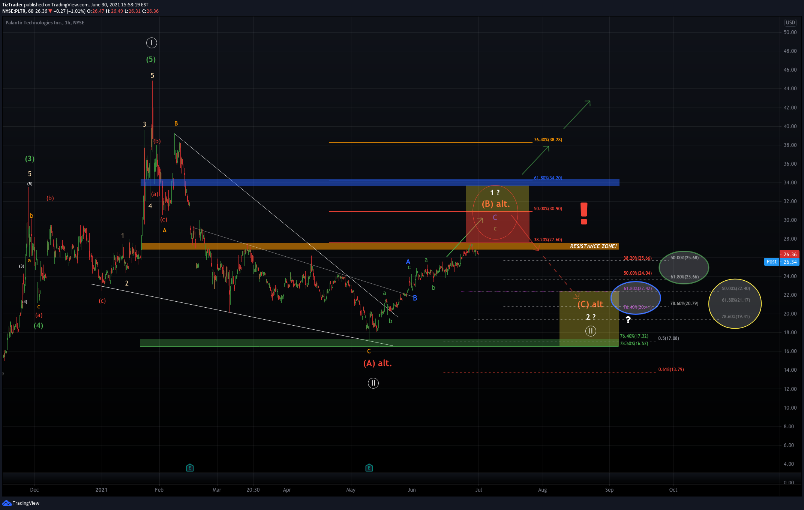
Task: Select the green (5) wave label
Action: click(151, 59)
